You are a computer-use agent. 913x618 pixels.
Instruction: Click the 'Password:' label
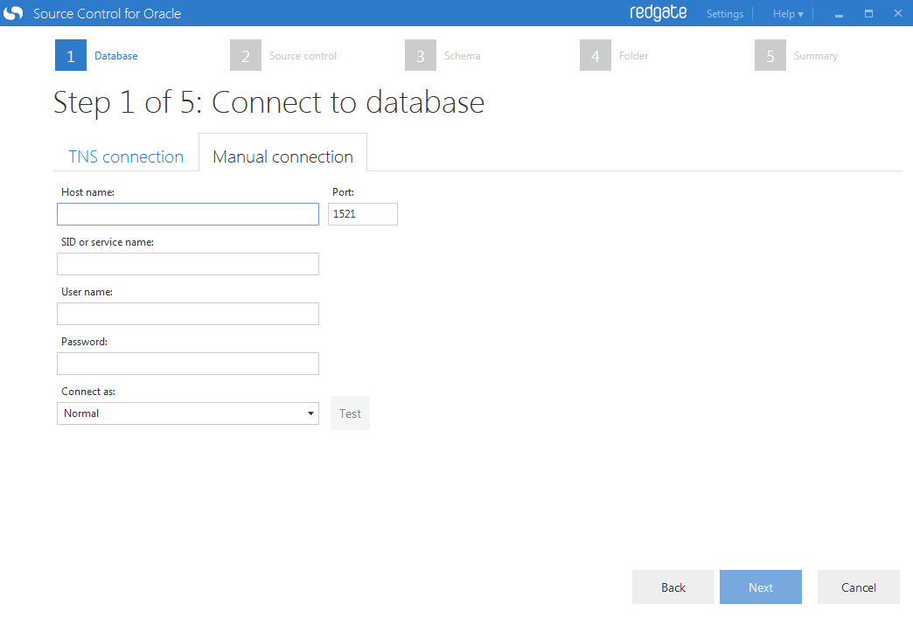tap(85, 342)
